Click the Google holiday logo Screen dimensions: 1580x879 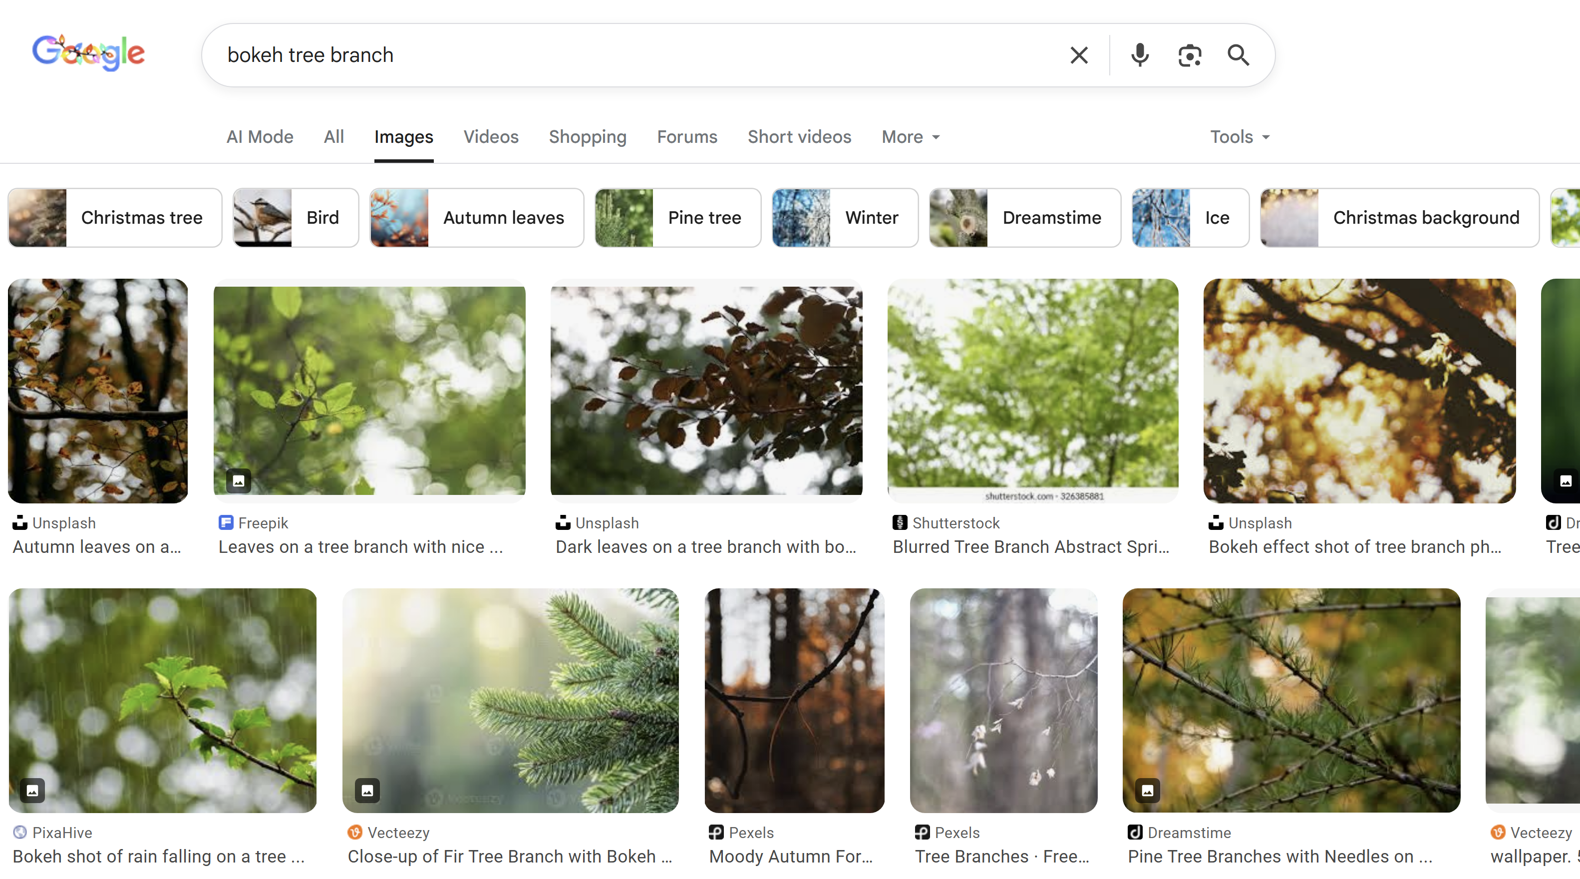[x=88, y=53]
